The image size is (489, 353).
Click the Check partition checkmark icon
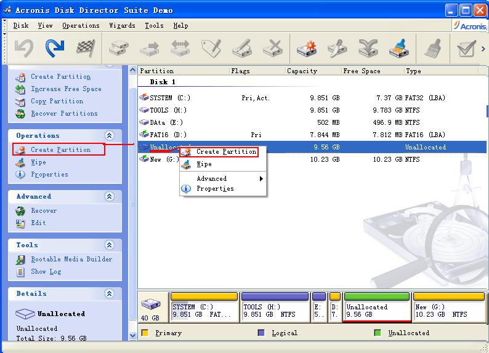pos(466,48)
